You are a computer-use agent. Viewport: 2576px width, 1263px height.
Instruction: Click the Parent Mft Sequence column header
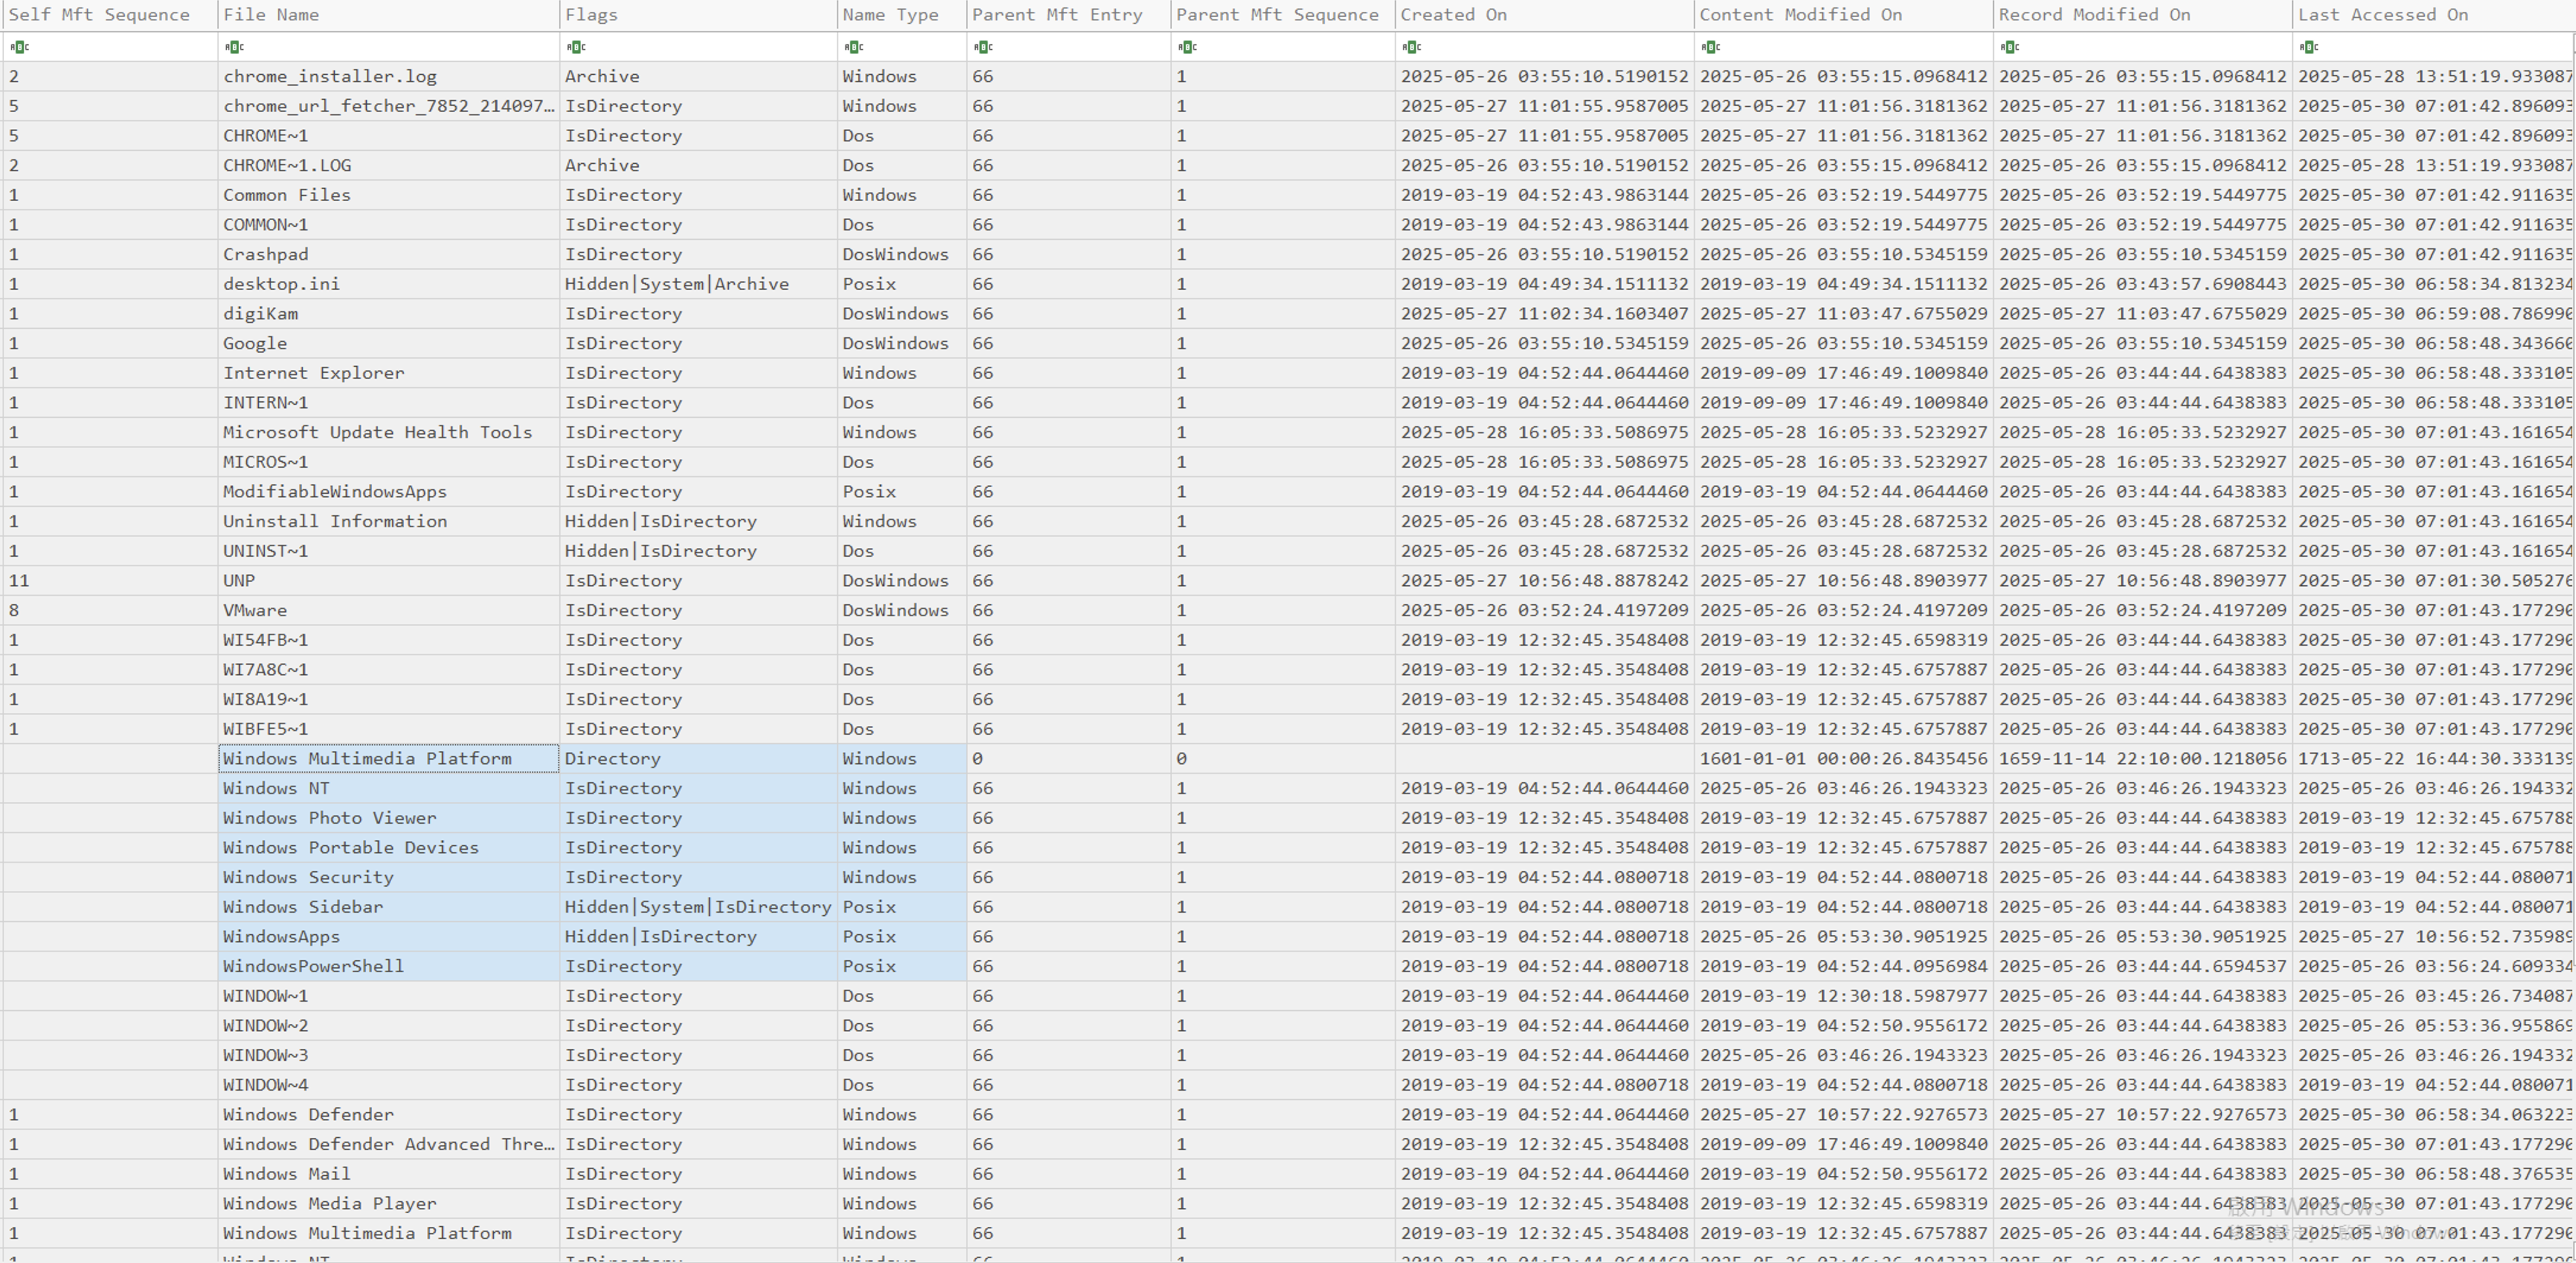(1277, 15)
